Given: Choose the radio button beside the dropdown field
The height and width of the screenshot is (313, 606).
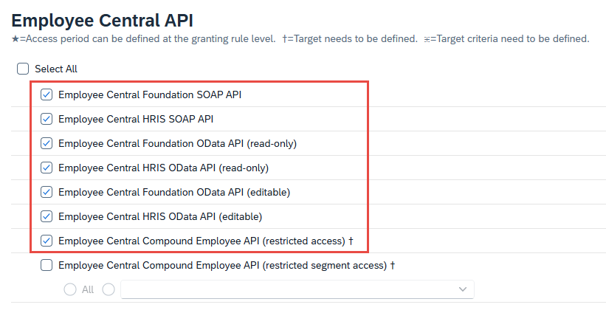Looking at the screenshot, I should pyautogui.click(x=109, y=289).
